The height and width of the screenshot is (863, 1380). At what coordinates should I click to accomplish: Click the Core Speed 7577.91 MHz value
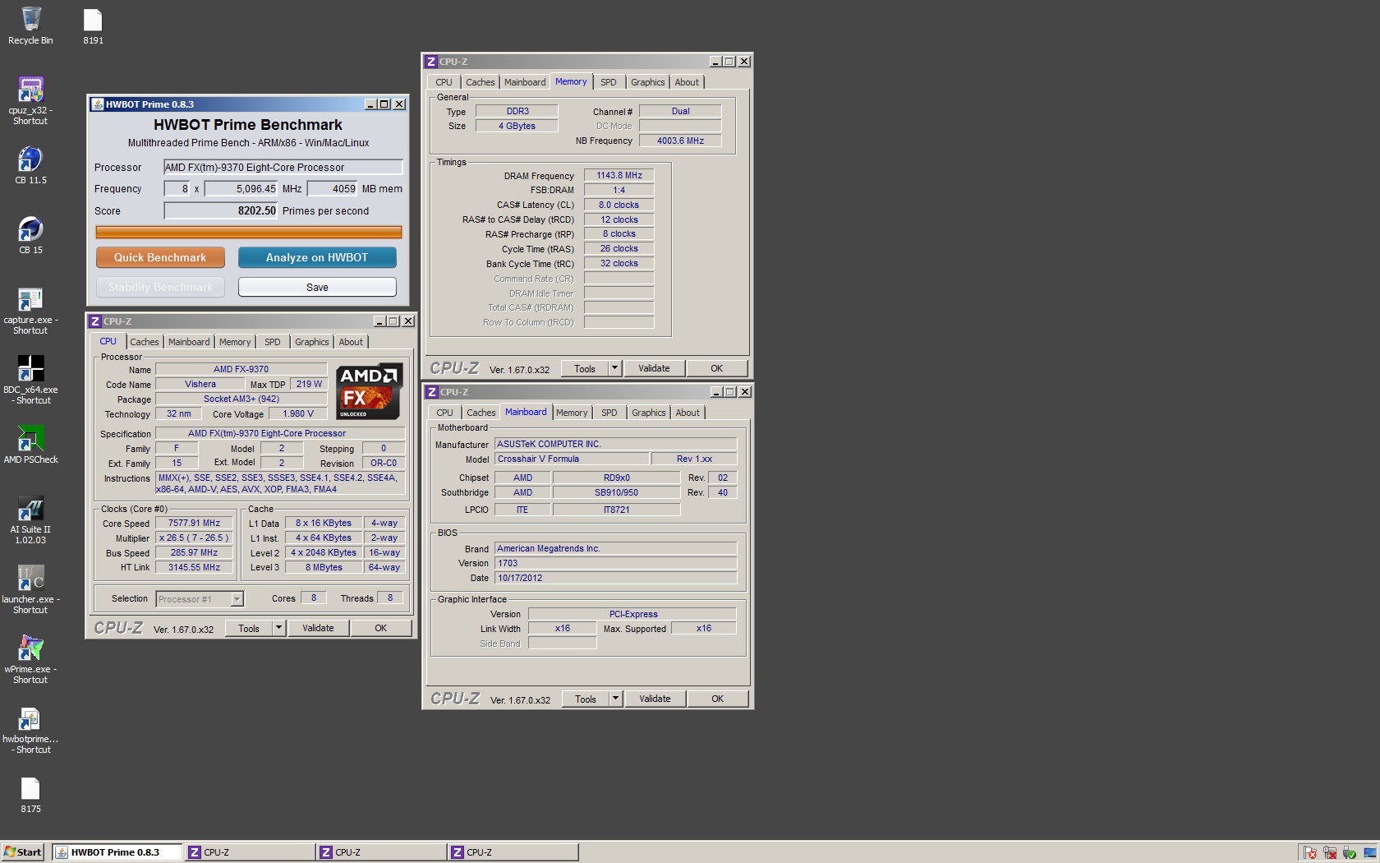194,523
